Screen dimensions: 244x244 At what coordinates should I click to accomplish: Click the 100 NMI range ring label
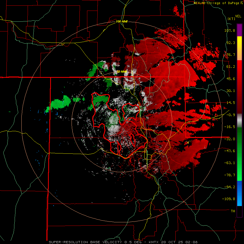[122, 21]
